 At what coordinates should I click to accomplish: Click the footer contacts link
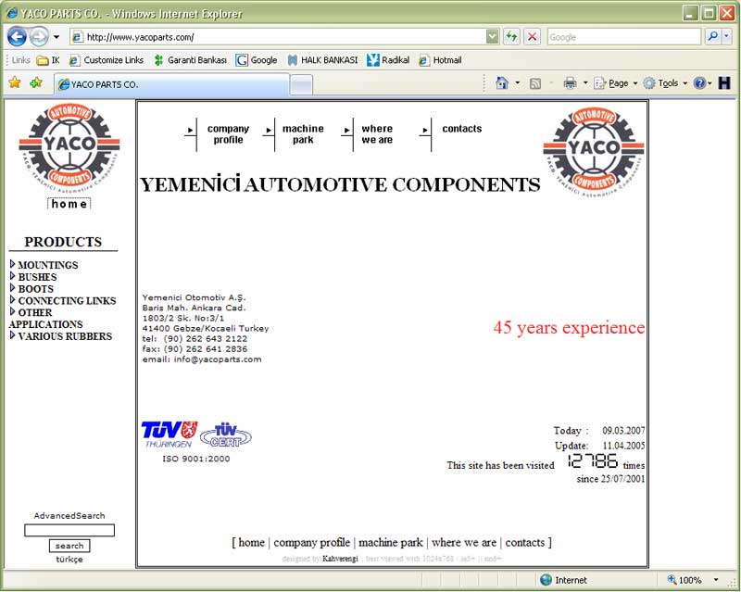(525, 542)
